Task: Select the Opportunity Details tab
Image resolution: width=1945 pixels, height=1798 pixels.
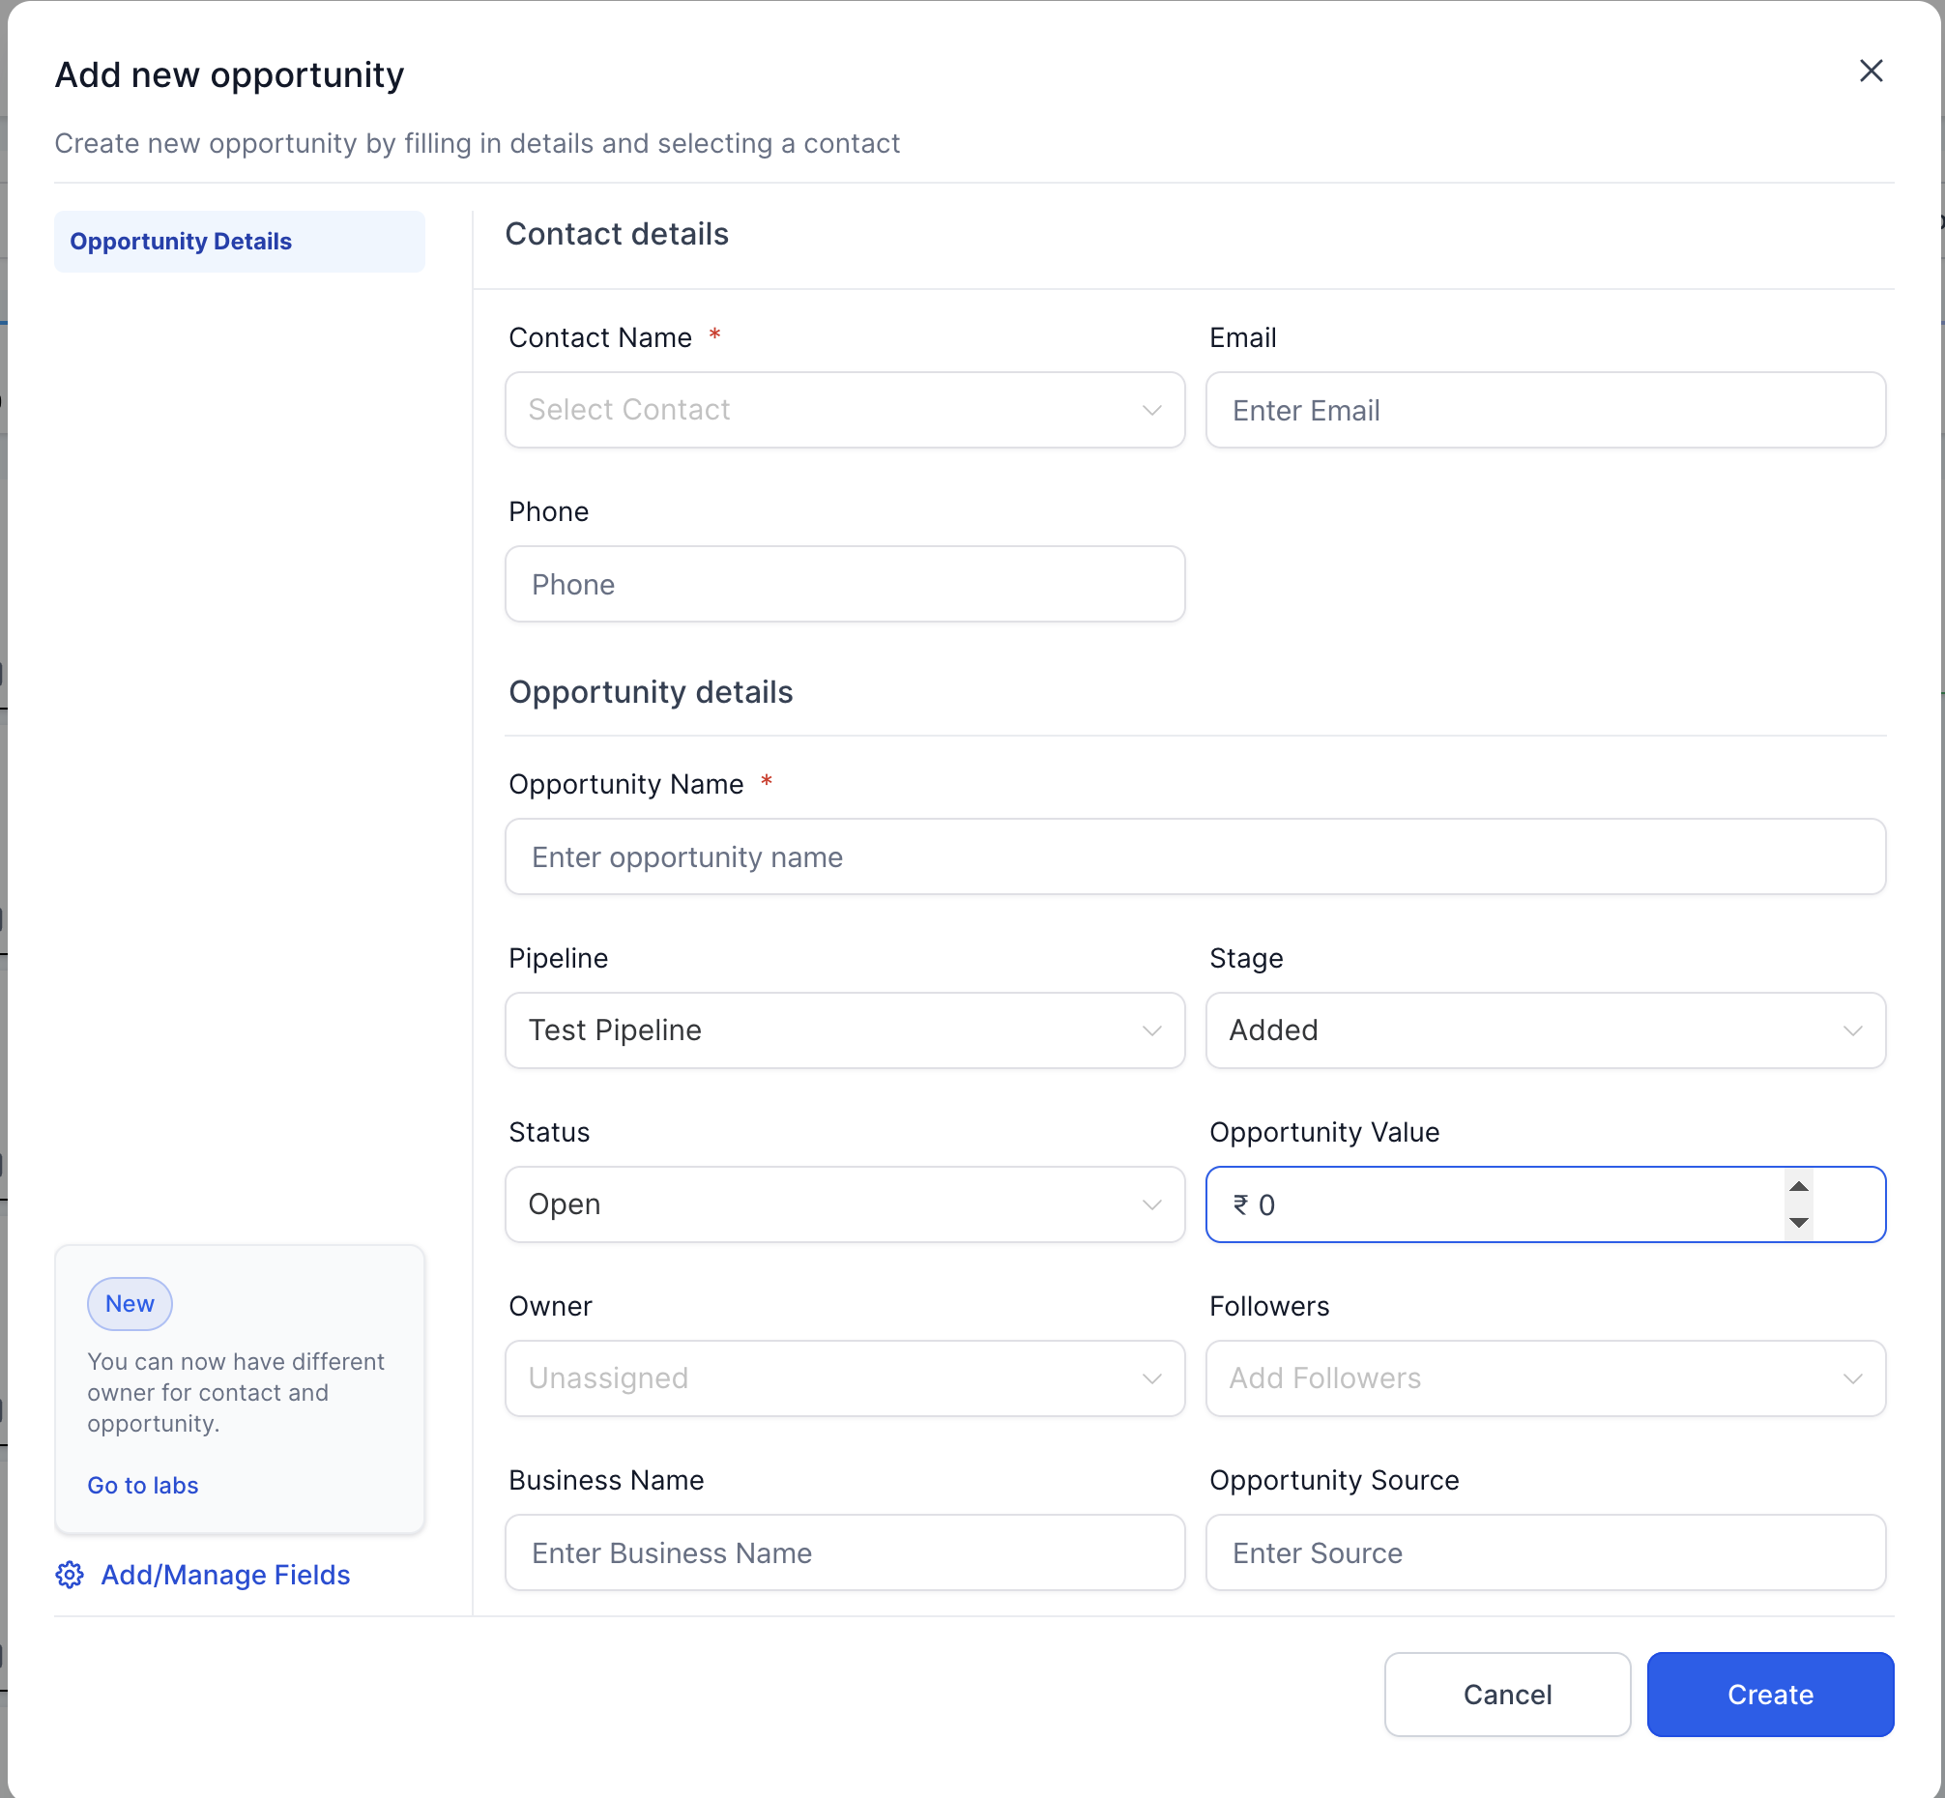Action: click(240, 242)
